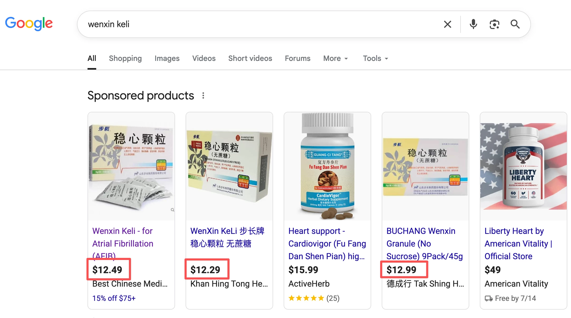Focus the wenxin keli search field
The height and width of the screenshot is (318, 571).
point(261,24)
